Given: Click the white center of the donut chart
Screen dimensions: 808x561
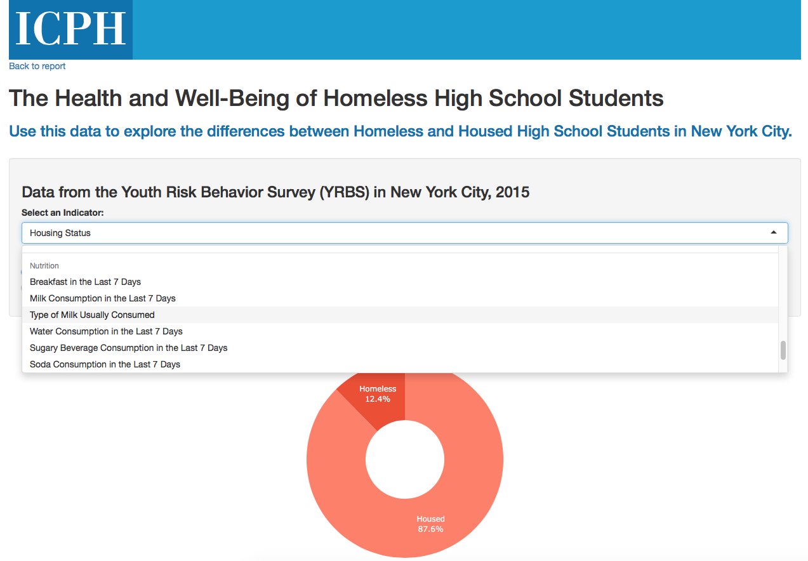Looking at the screenshot, I should pos(405,459).
